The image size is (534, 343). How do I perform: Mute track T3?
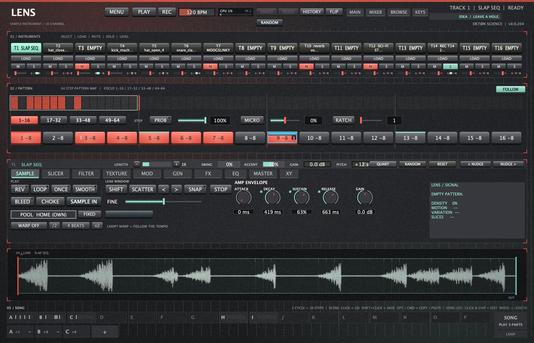click(x=82, y=66)
